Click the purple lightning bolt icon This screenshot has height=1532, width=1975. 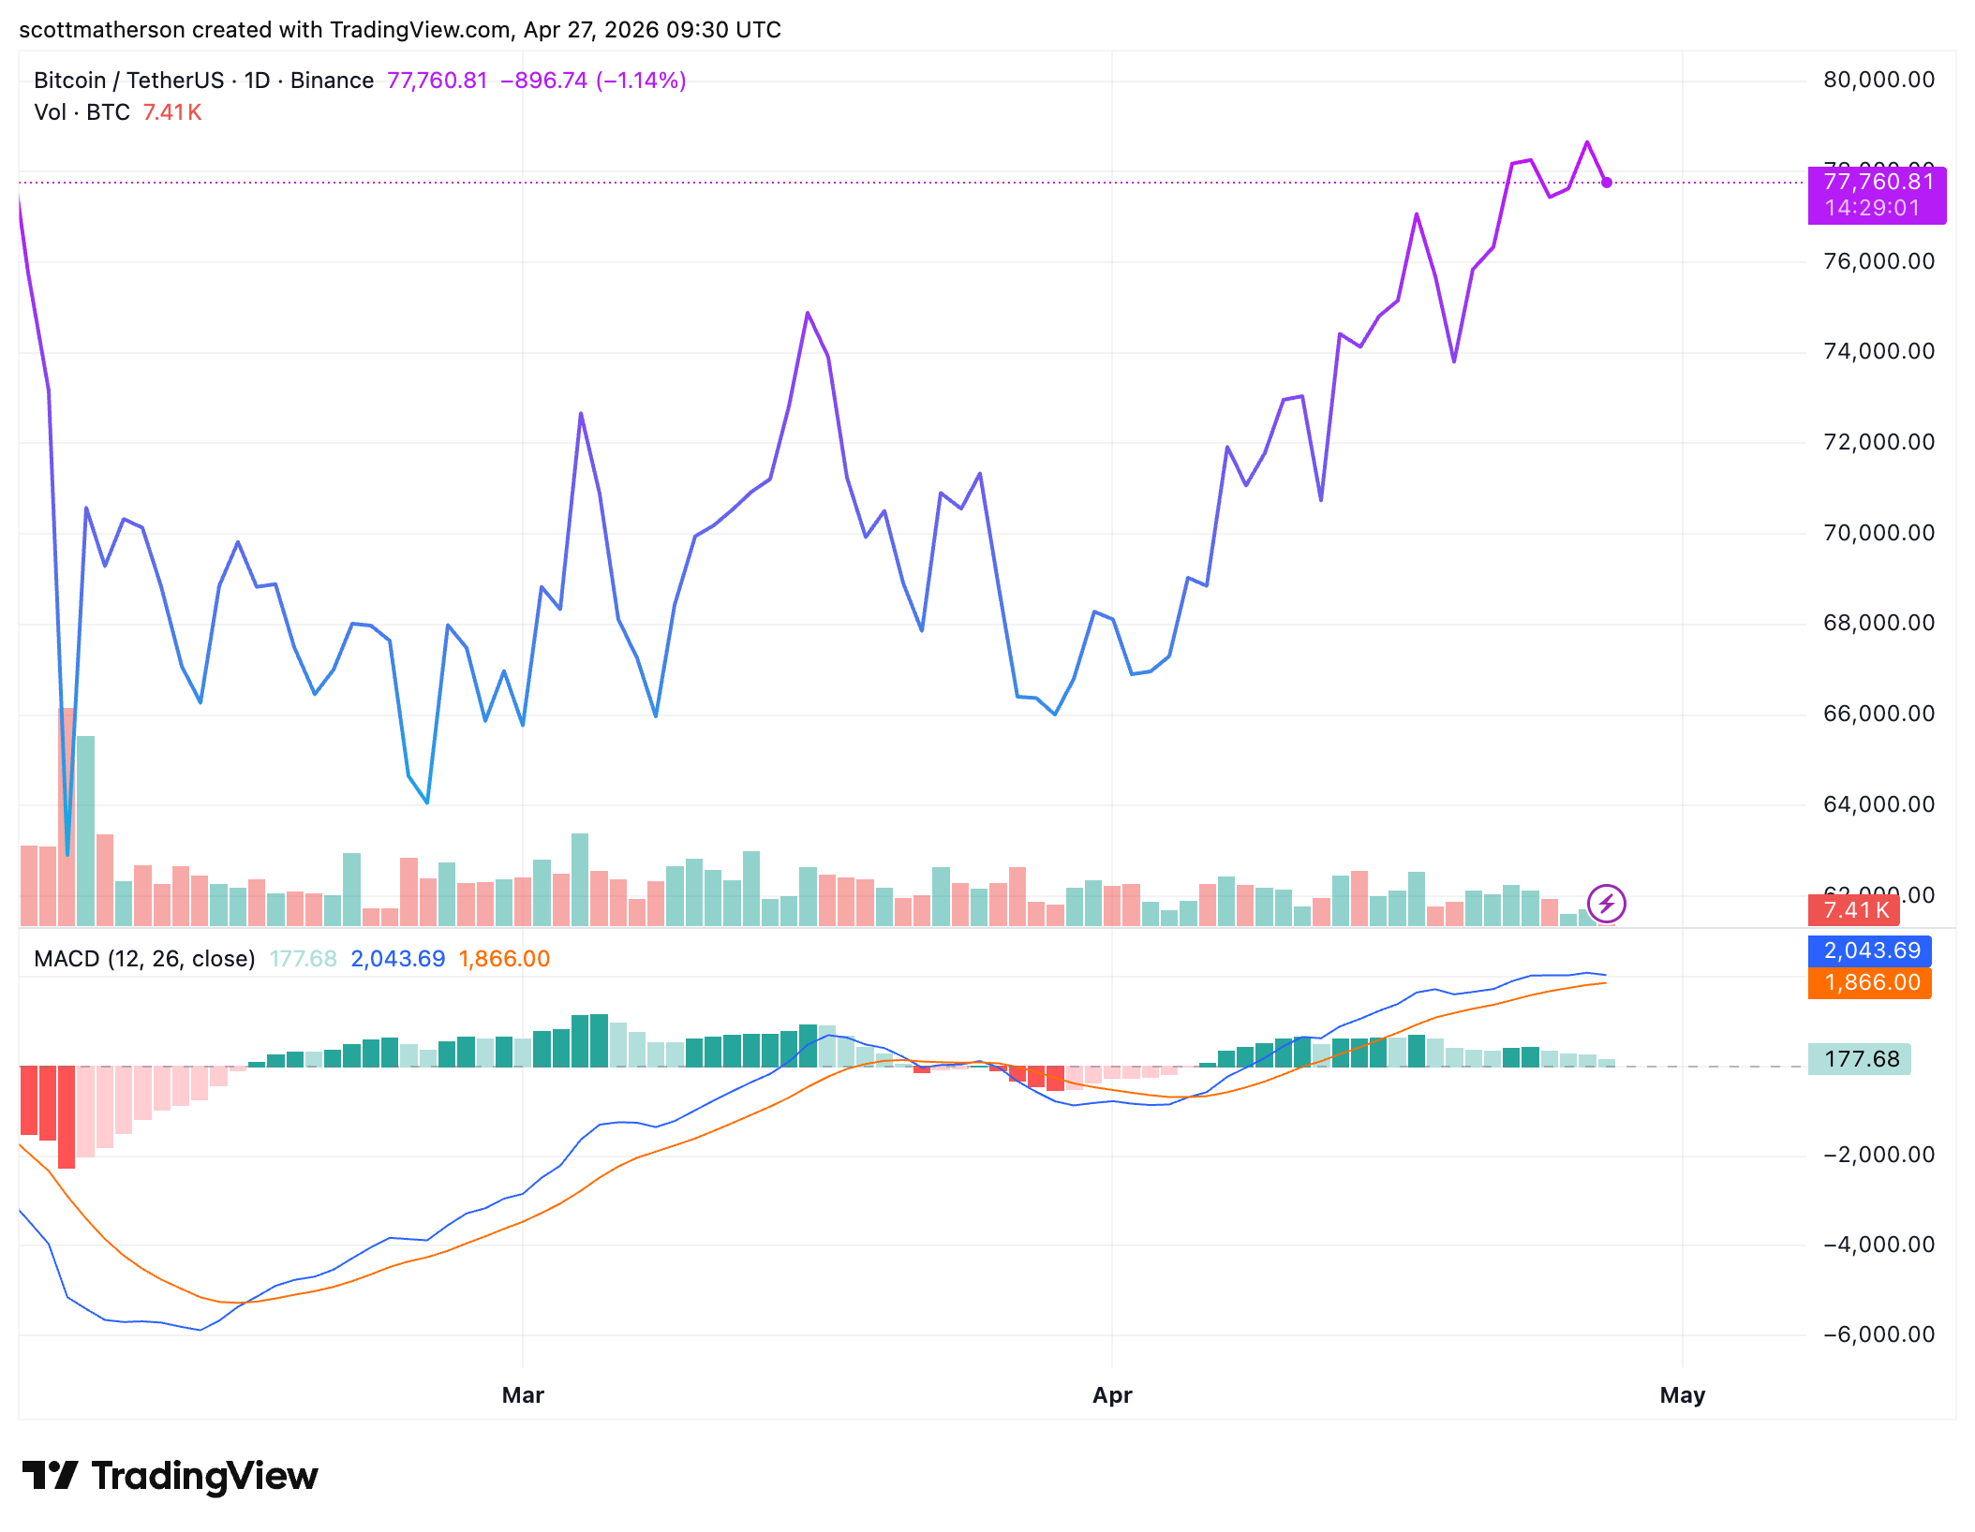coord(1606,904)
